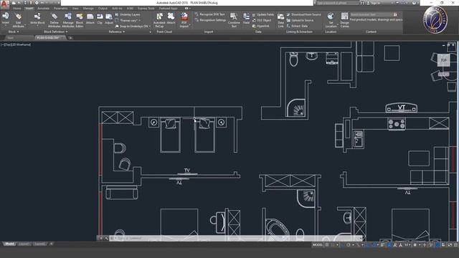Switch to the Model layout tab
Screen dimensions: 459x258
[x=9, y=244]
